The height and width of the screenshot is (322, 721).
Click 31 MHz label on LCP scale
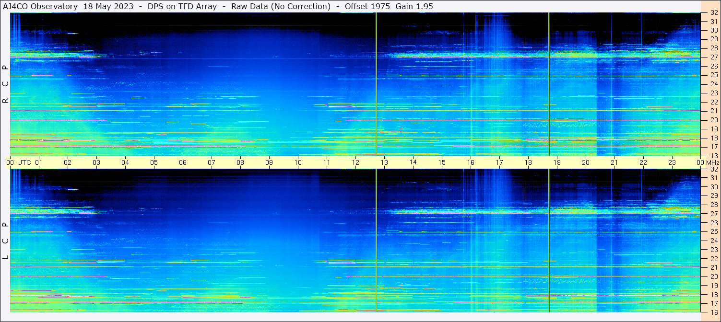(713, 178)
